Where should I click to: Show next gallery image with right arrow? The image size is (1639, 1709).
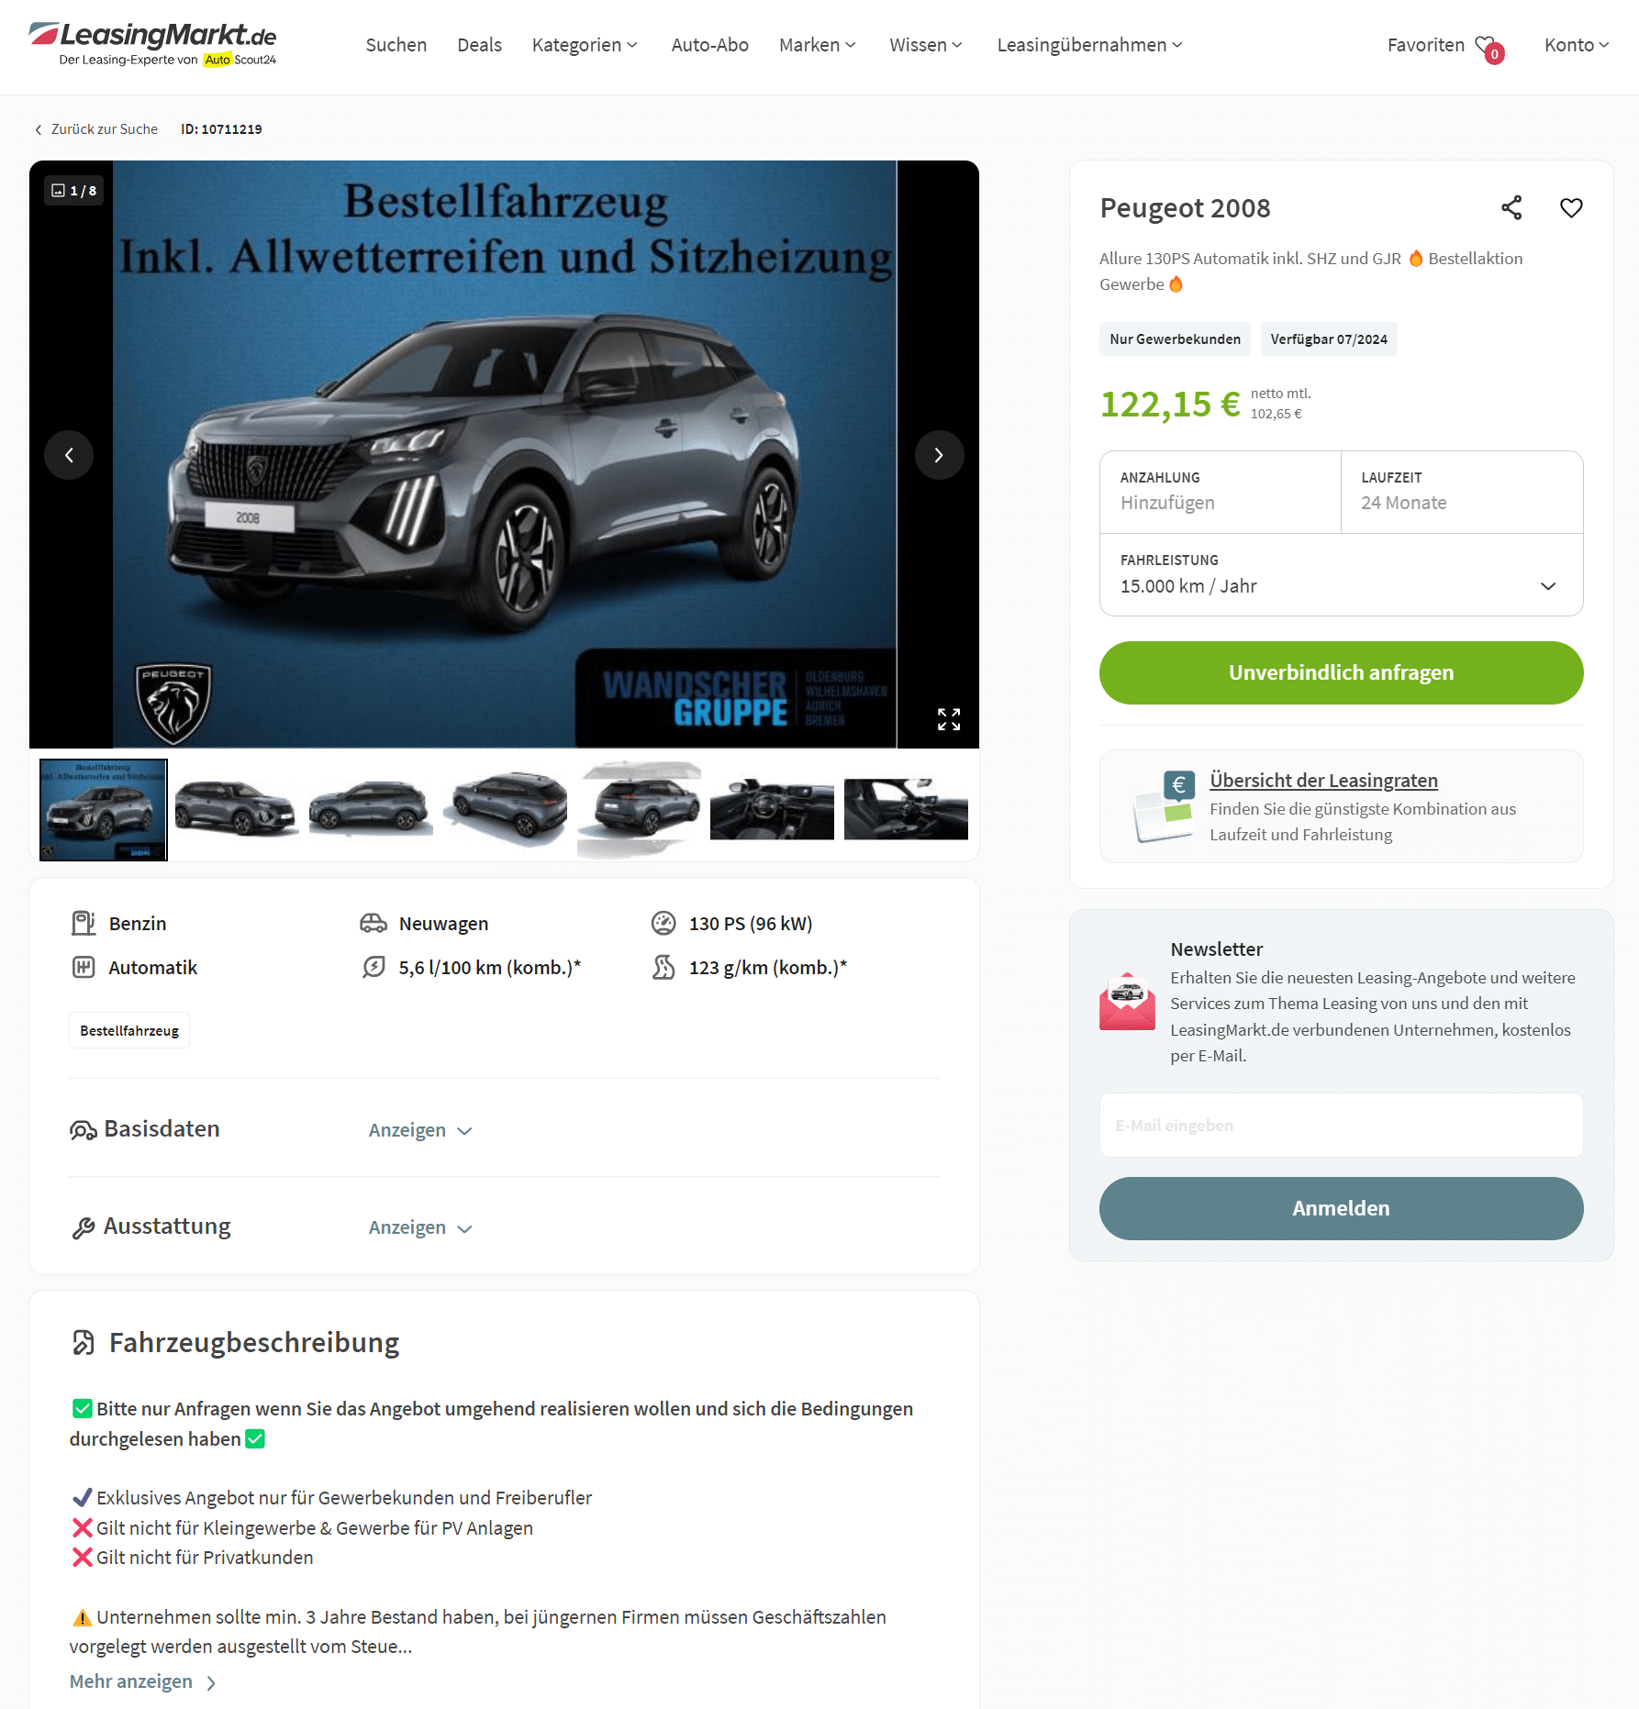(939, 455)
